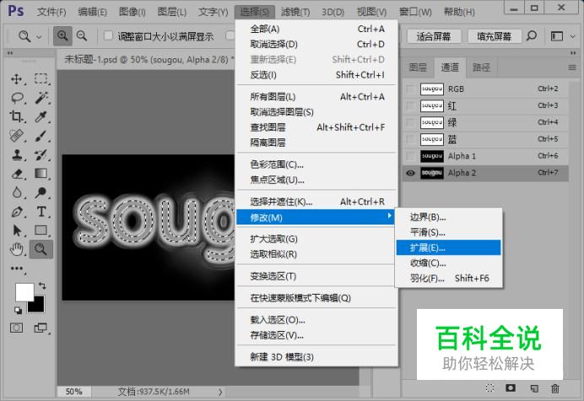The width and height of the screenshot is (584, 401).
Task: Change the screen mode icon in toolbox
Action: click(41, 328)
